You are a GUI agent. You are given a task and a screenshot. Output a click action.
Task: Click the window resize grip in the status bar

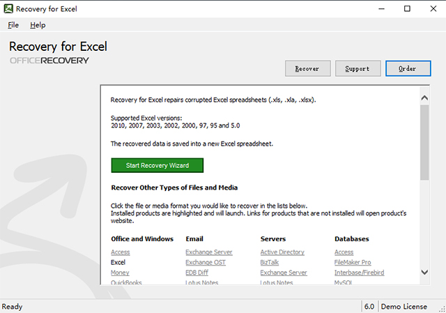point(442,308)
